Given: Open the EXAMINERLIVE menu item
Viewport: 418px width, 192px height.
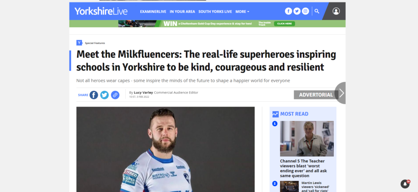Looking at the screenshot, I should (153, 12).
